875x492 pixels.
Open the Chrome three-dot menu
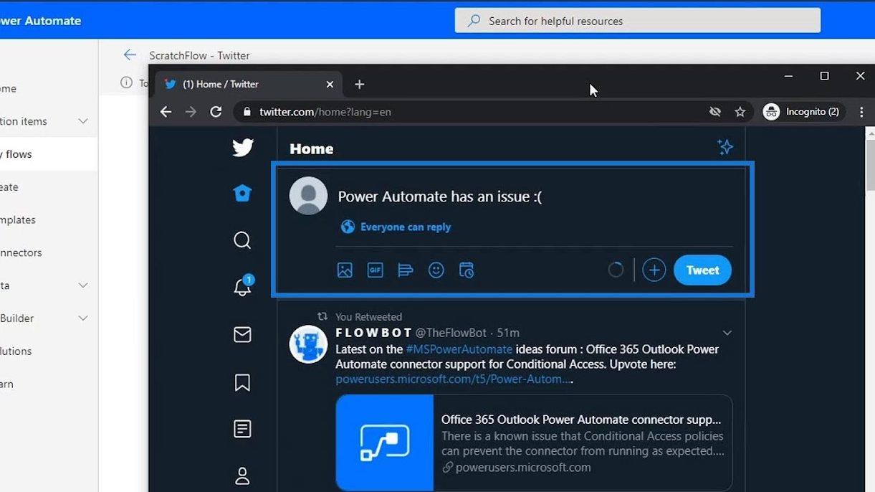click(861, 112)
